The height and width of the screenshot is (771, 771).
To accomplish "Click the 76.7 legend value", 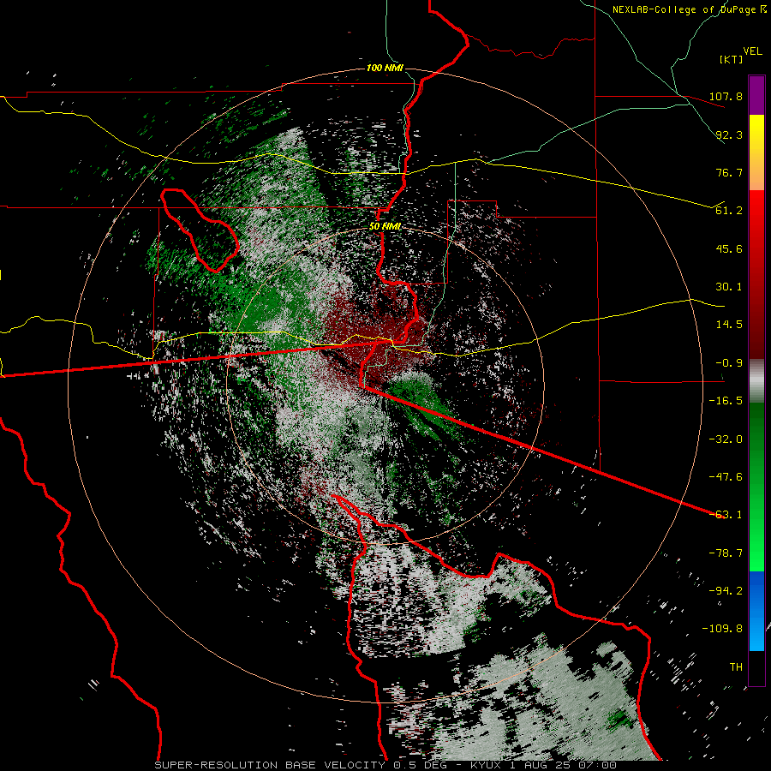I will pos(729,172).
